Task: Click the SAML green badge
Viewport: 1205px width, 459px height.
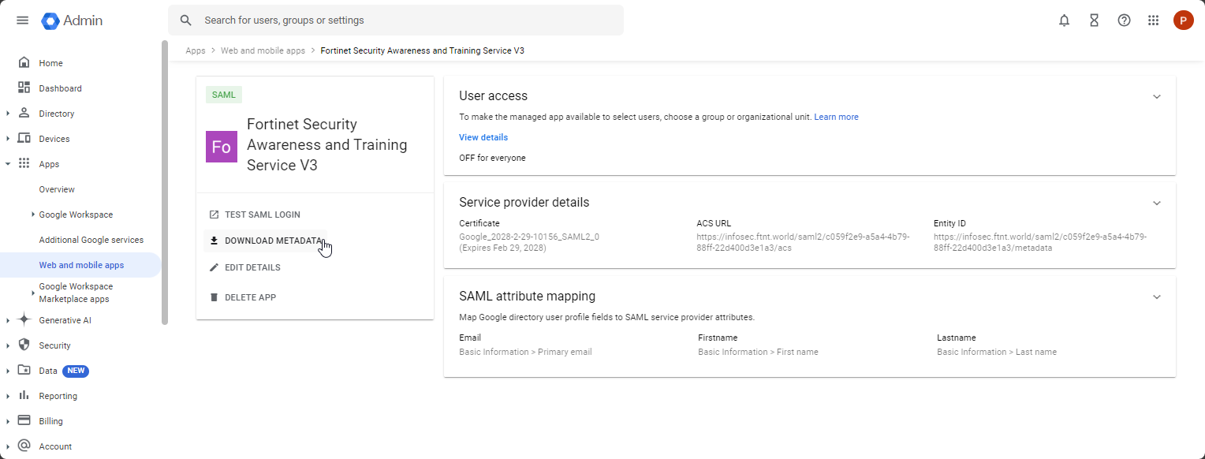Action: pyautogui.click(x=224, y=95)
